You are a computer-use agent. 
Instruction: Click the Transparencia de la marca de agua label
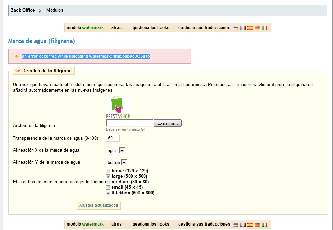[56, 138]
